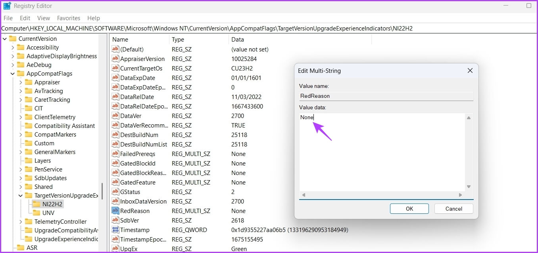Click the Registry Editor app icon in title bar
The image size is (538, 253).
click(7, 6)
